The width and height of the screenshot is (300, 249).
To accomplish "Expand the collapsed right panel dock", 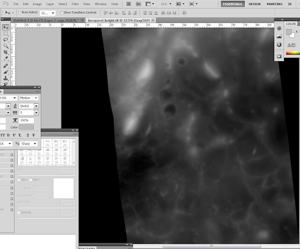I will pyautogui.click(x=282, y=19).
